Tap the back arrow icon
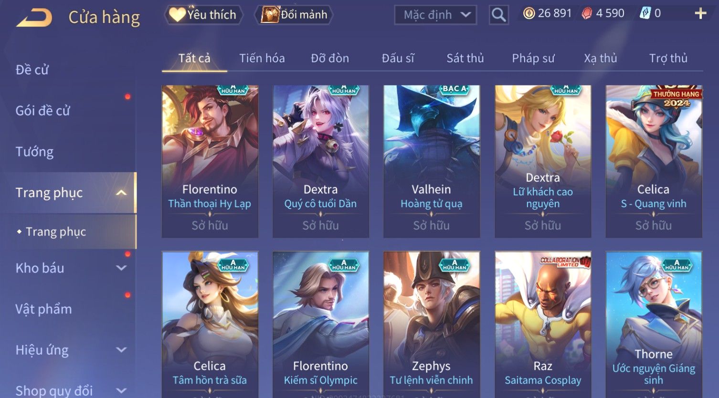The width and height of the screenshot is (719, 398). pos(34,18)
